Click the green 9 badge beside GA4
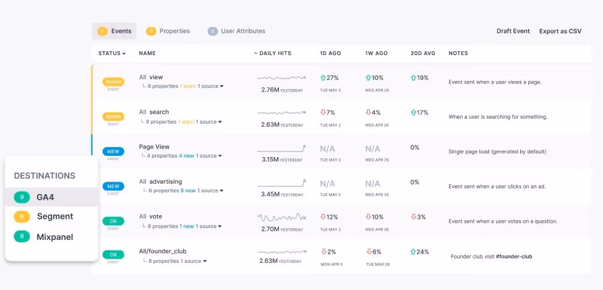This screenshot has width=603, height=290. pyautogui.click(x=22, y=197)
